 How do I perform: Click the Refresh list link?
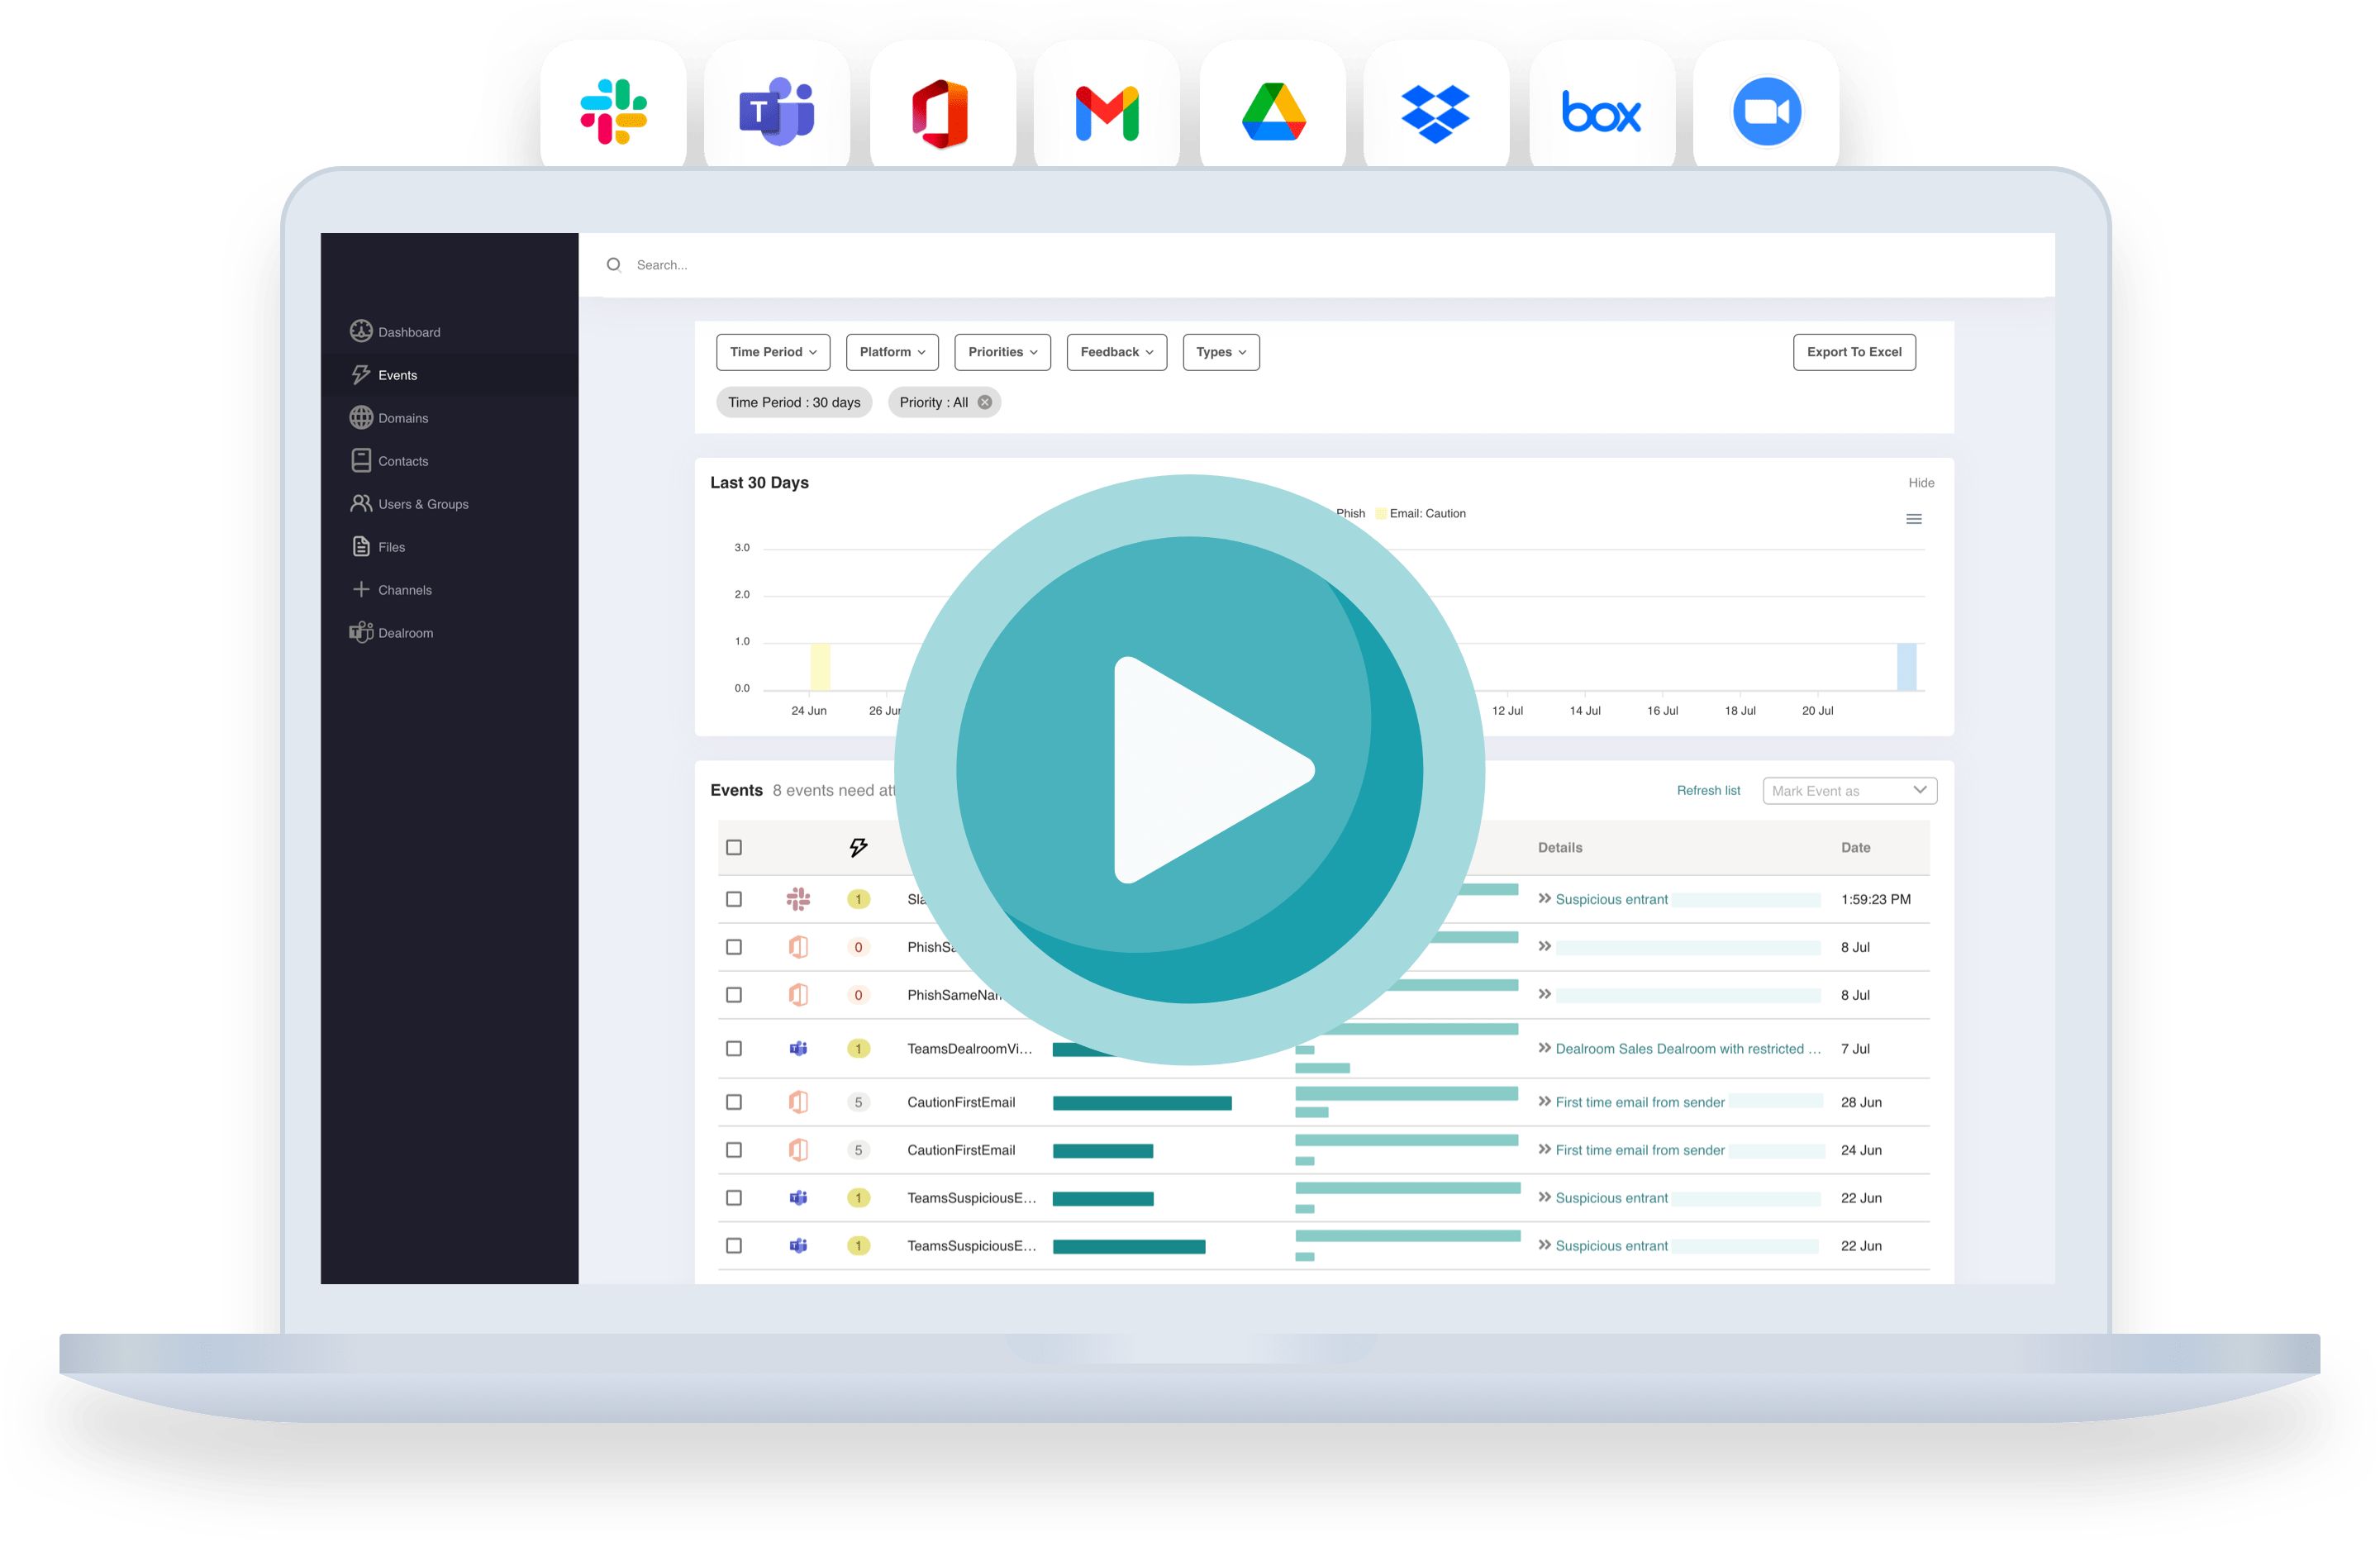(x=1708, y=791)
